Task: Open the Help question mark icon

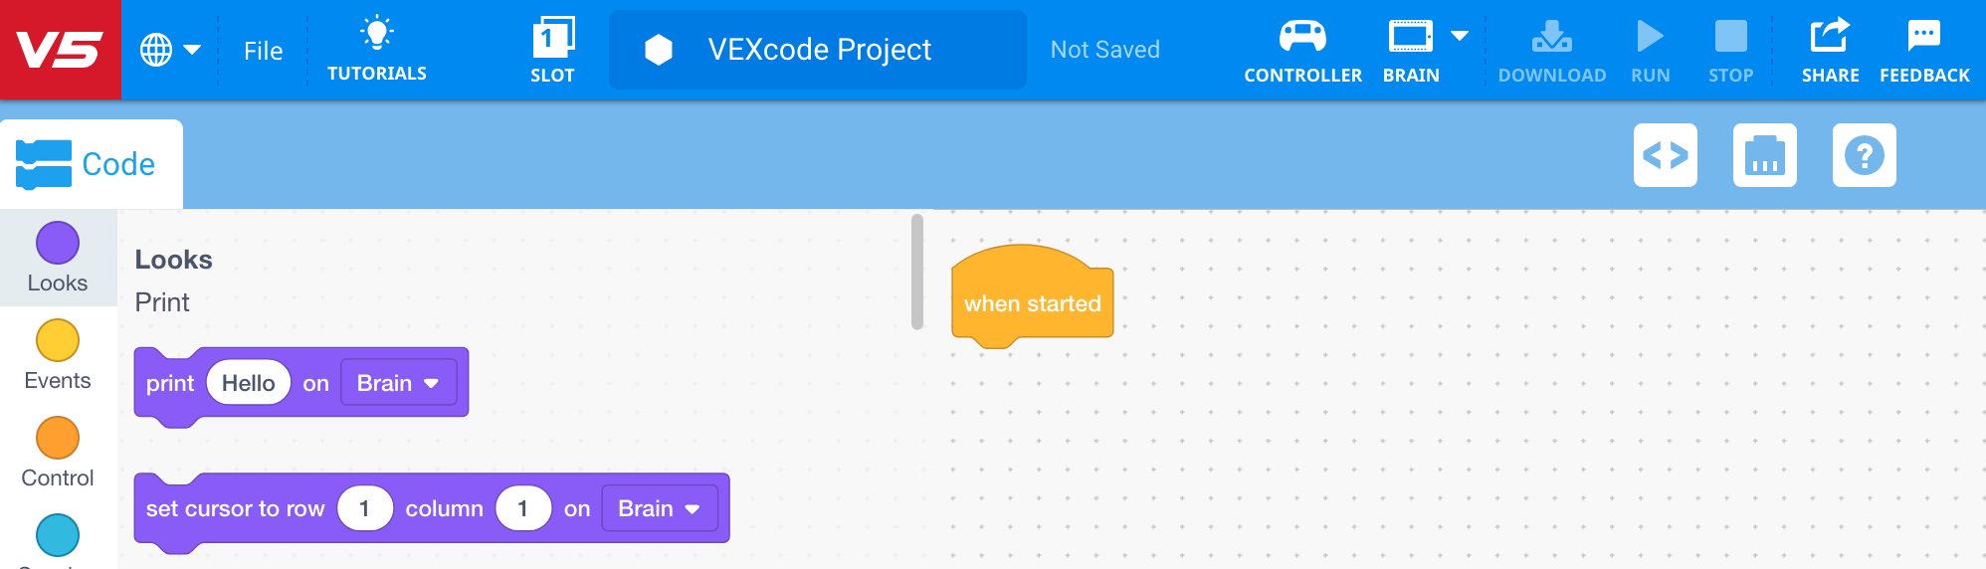Action: click(1864, 155)
